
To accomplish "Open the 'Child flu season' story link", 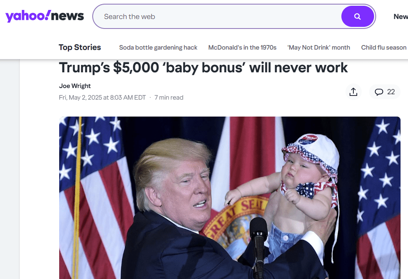I will [384, 48].
